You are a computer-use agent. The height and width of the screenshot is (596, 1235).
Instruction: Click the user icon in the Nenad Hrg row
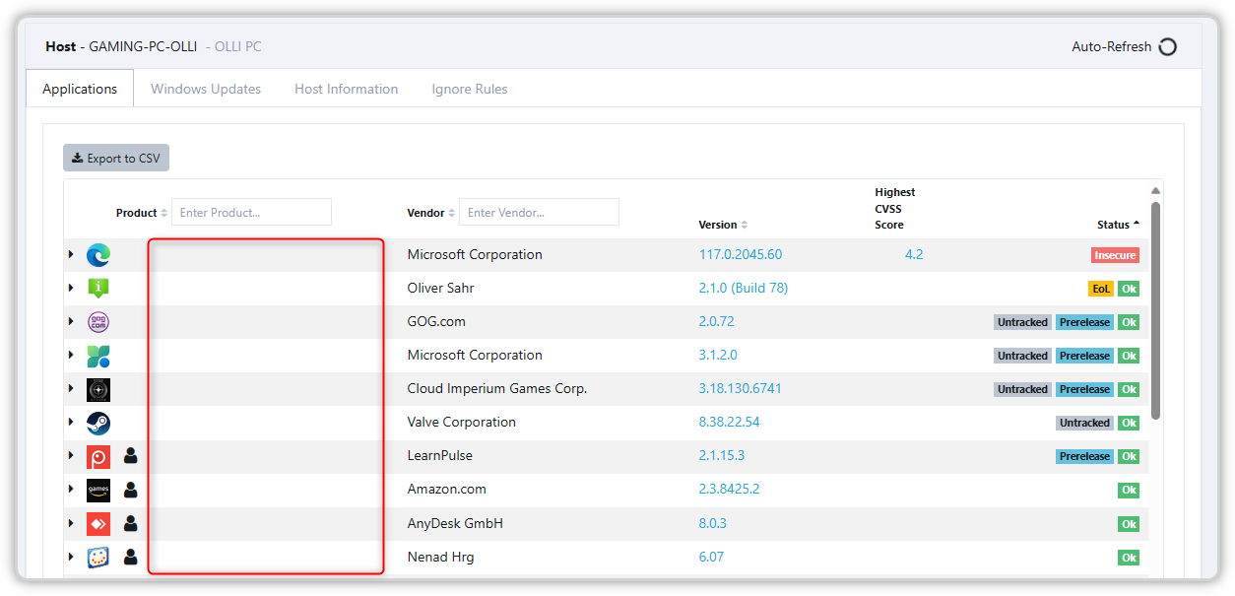[131, 557]
